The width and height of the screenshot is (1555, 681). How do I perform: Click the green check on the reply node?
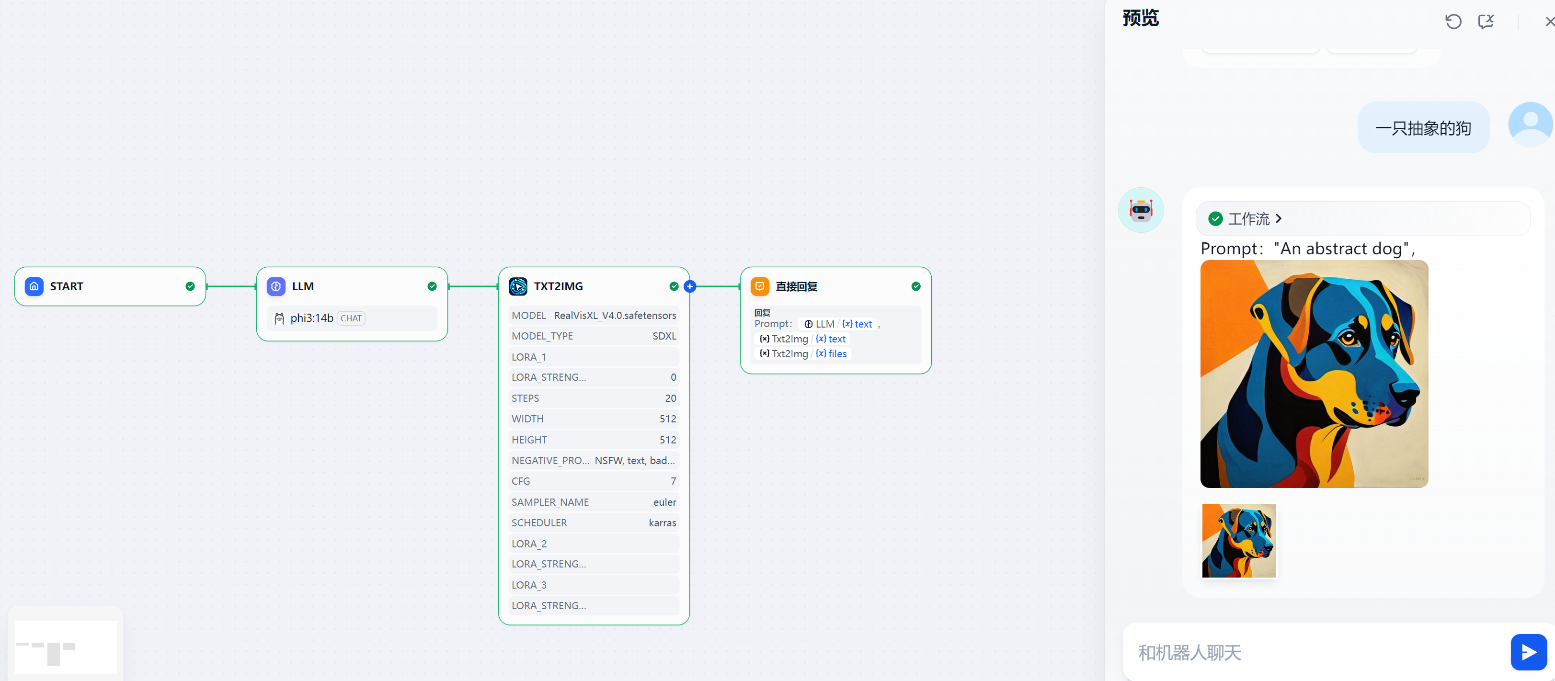coord(916,286)
